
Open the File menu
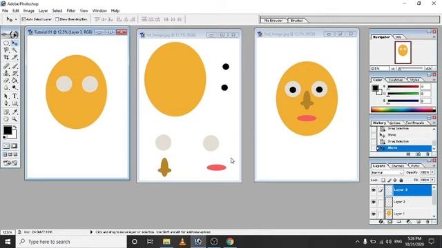[5, 11]
